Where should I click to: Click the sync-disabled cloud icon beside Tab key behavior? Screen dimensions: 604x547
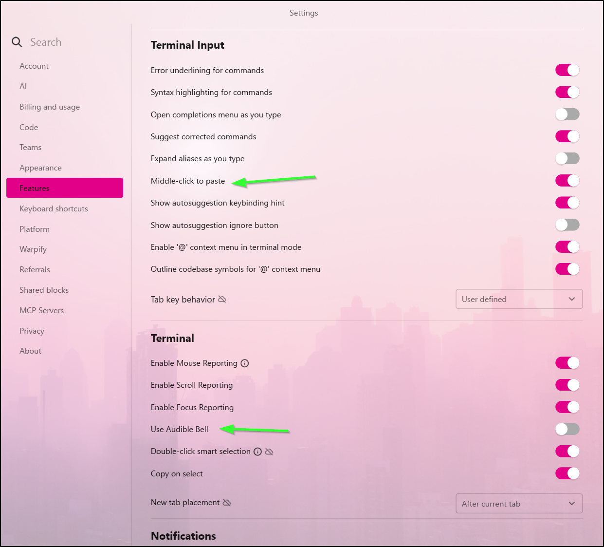pos(222,299)
